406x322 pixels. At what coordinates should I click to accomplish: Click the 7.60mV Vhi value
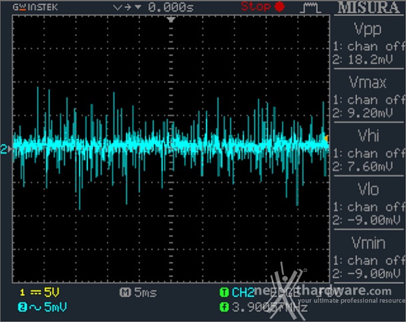pos(370,166)
